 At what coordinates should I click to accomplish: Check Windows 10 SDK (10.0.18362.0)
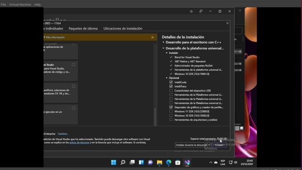[171, 115]
